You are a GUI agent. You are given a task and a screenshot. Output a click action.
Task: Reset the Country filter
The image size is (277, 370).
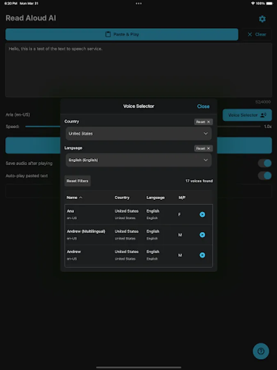pyautogui.click(x=203, y=122)
